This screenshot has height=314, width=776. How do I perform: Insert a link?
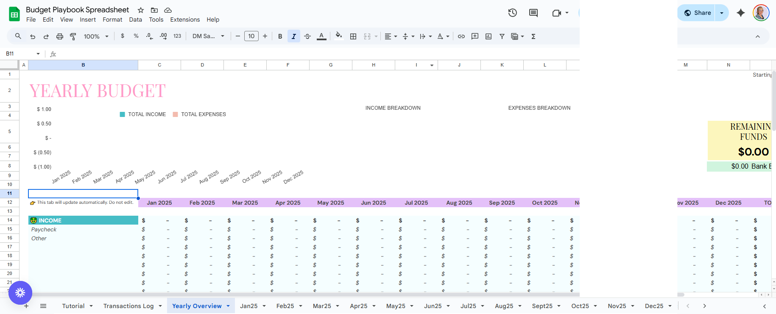coord(461,36)
